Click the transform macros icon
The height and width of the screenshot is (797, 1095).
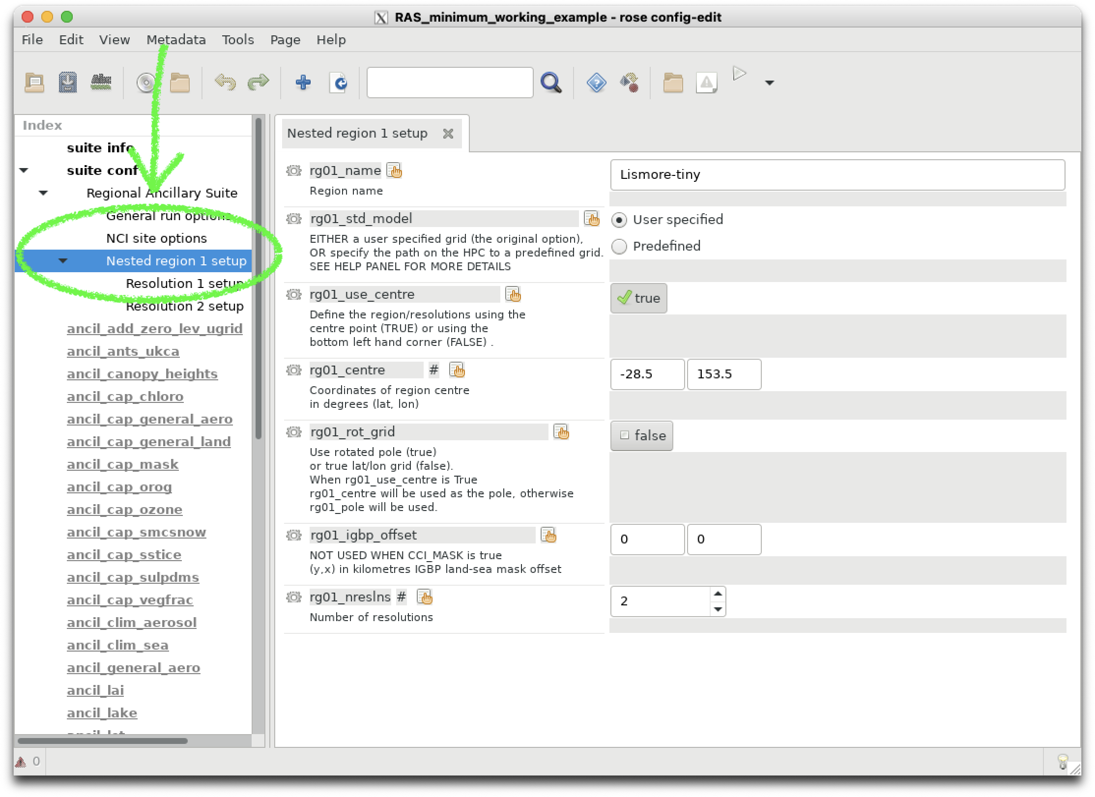pos(630,83)
